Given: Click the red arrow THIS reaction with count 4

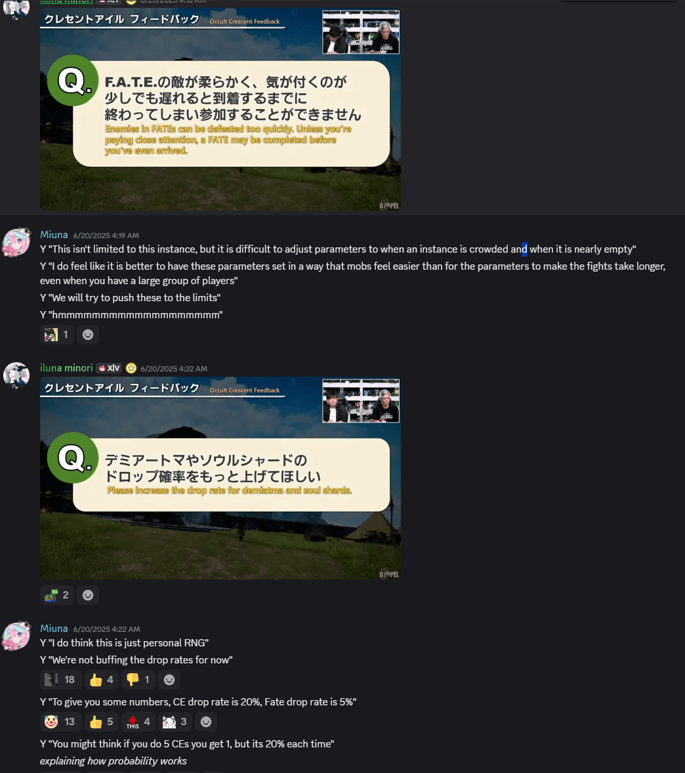Looking at the screenshot, I should pos(138,722).
